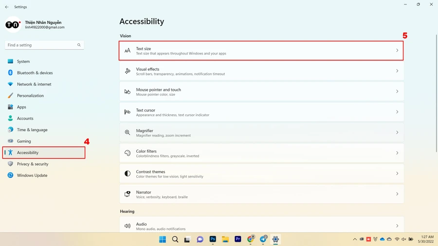
Task: Open File Explorer from the taskbar
Action: click(225, 239)
